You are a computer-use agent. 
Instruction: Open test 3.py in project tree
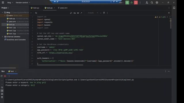click(12, 34)
